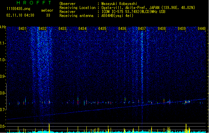Click the date stamp 02.11.10 04:30
The width and height of the screenshot is (209, 133).
(x=20, y=15)
